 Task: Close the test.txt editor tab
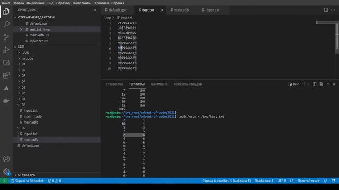(x=162, y=10)
